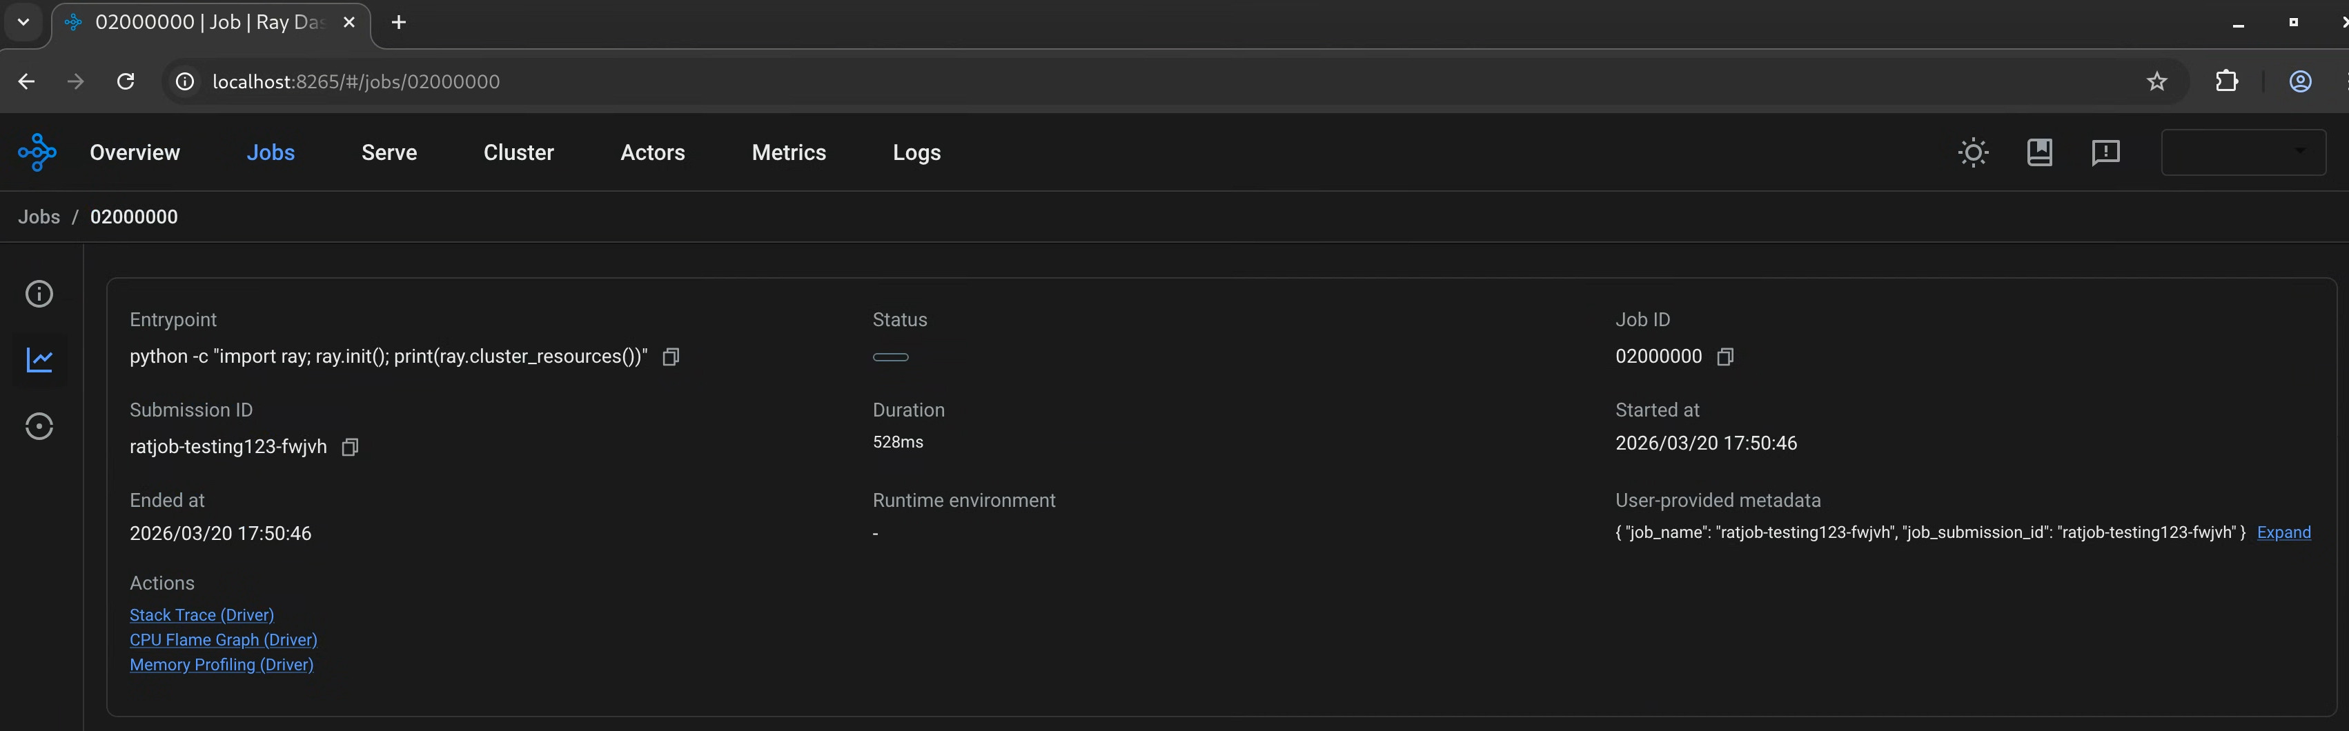Click the Ray logo in the navbar
2349x731 pixels.
[37, 152]
